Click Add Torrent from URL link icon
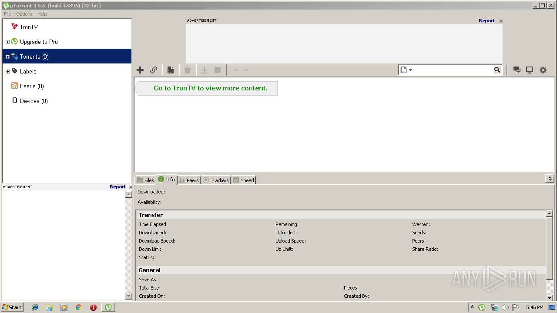This screenshot has width=557, height=313. point(154,70)
